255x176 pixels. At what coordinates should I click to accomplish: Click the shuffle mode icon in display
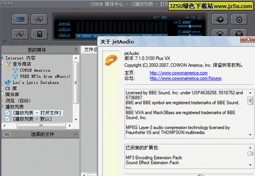(64, 35)
